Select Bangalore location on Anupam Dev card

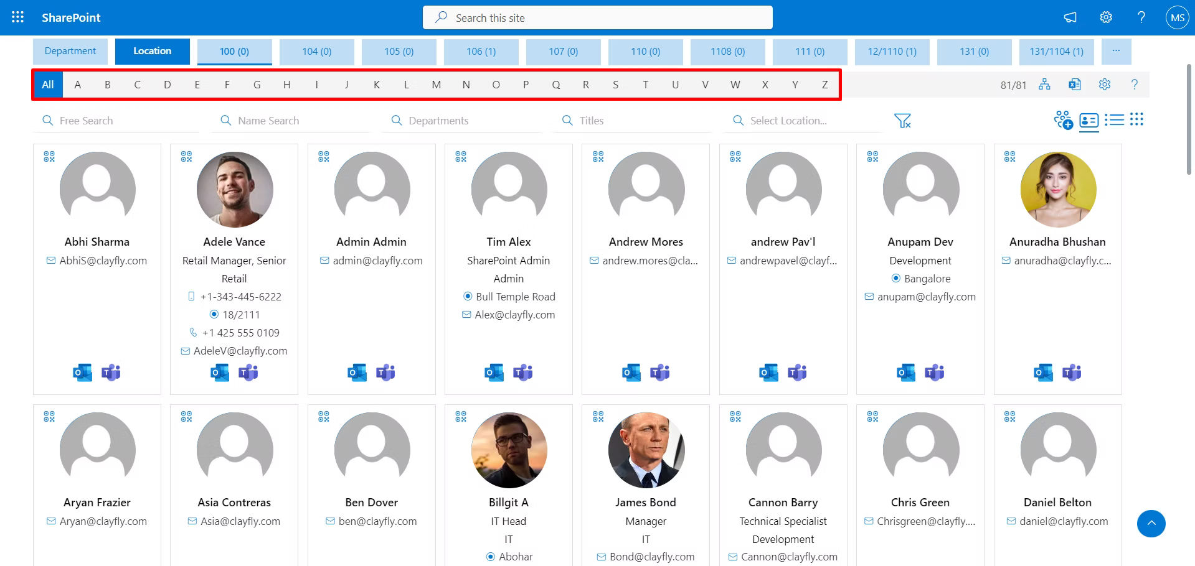click(927, 279)
